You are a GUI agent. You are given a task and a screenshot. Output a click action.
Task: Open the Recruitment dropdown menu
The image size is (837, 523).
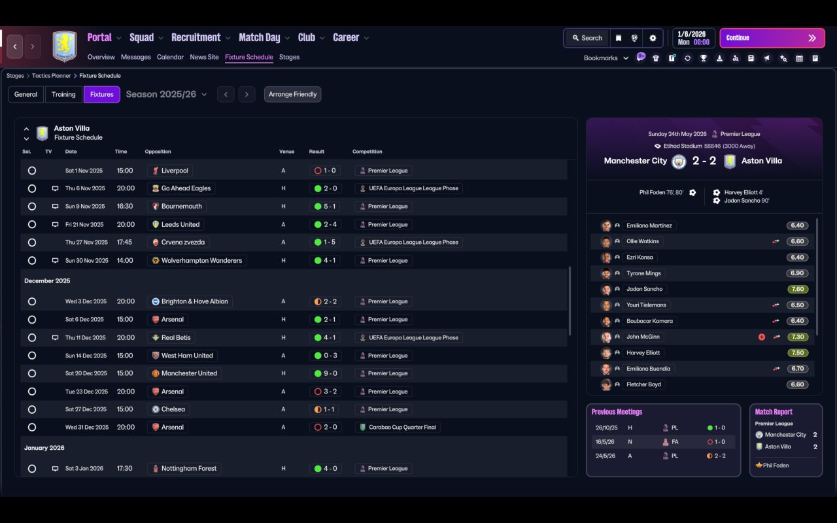[201, 38]
